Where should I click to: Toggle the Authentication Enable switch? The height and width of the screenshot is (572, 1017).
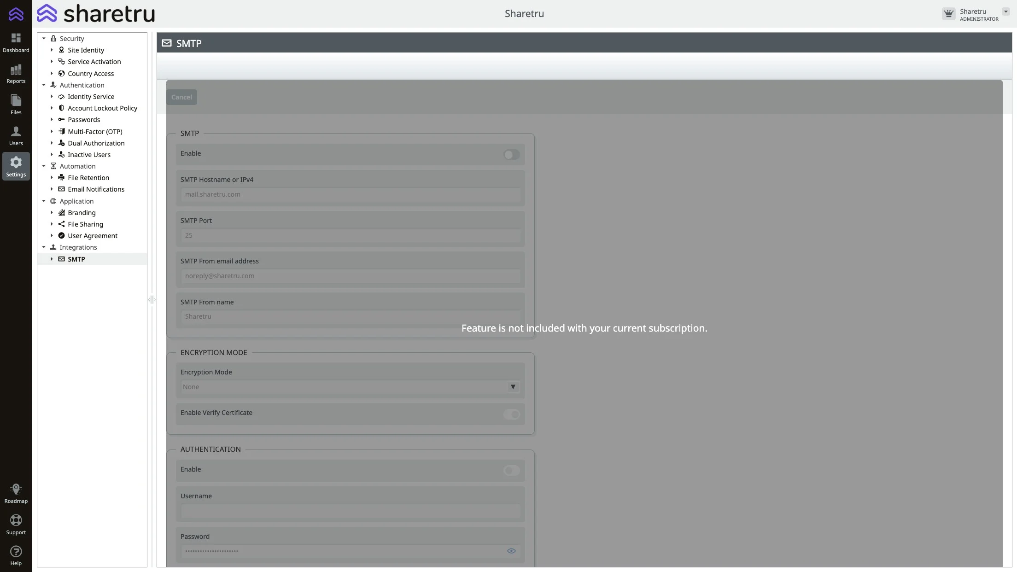tap(511, 471)
